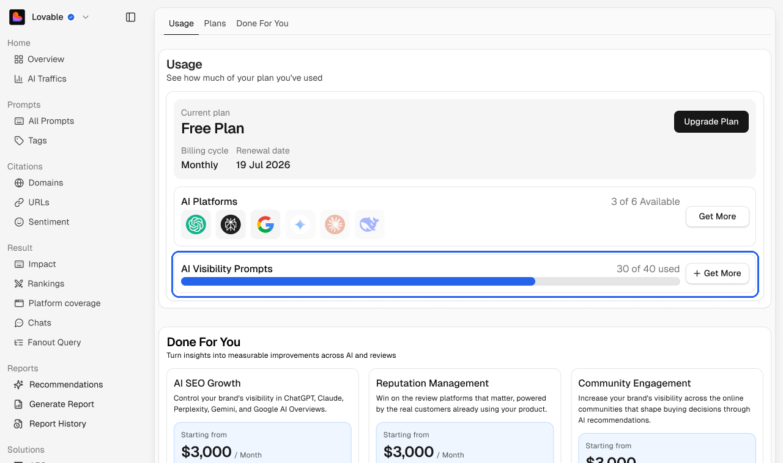Click the Fanout Query icon

(x=19, y=343)
